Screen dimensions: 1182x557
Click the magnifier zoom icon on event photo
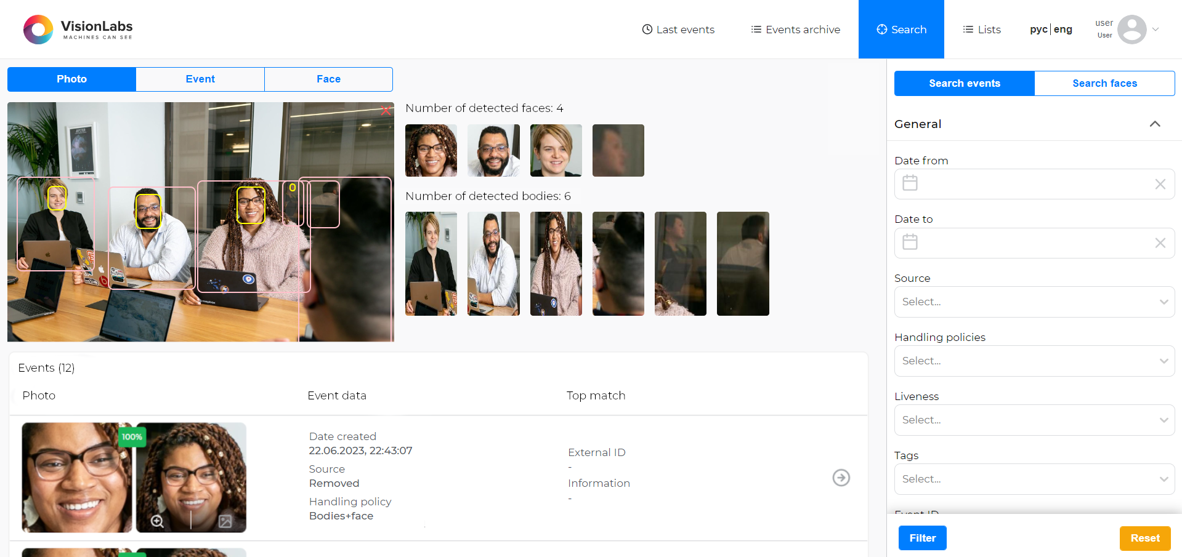158,522
